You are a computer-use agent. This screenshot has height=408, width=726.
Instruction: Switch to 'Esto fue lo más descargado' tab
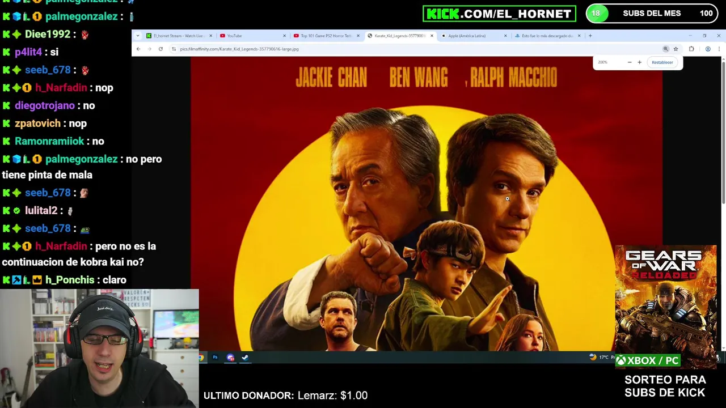[x=547, y=36]
